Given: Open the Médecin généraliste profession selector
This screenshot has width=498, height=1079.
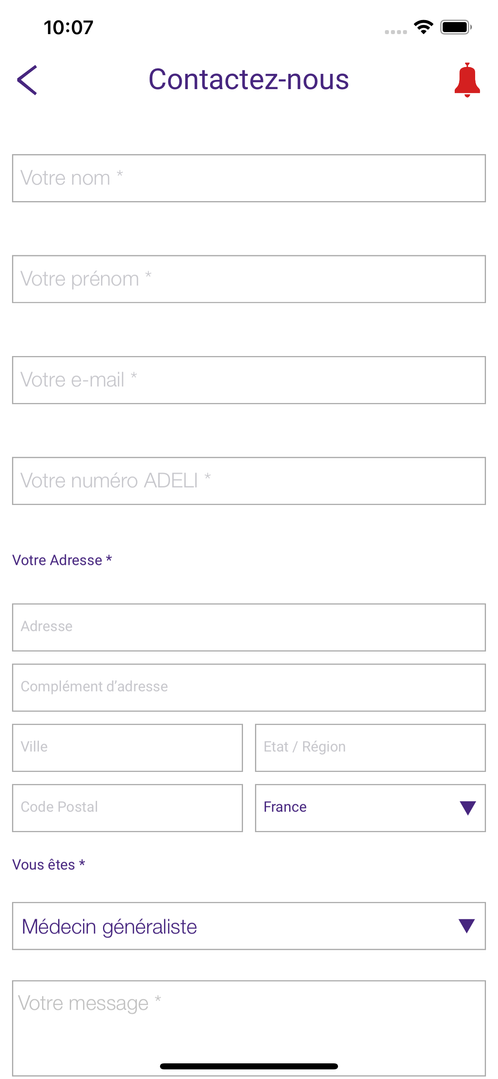Looking at the screenshot, I should (x=249, y=926).
